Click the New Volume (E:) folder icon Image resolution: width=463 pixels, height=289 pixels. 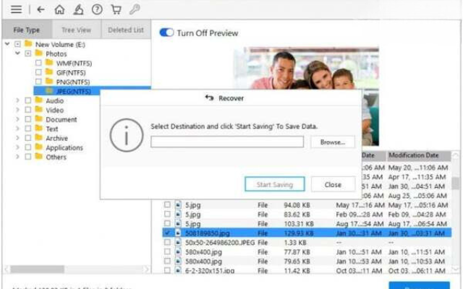tap(28, 44)
